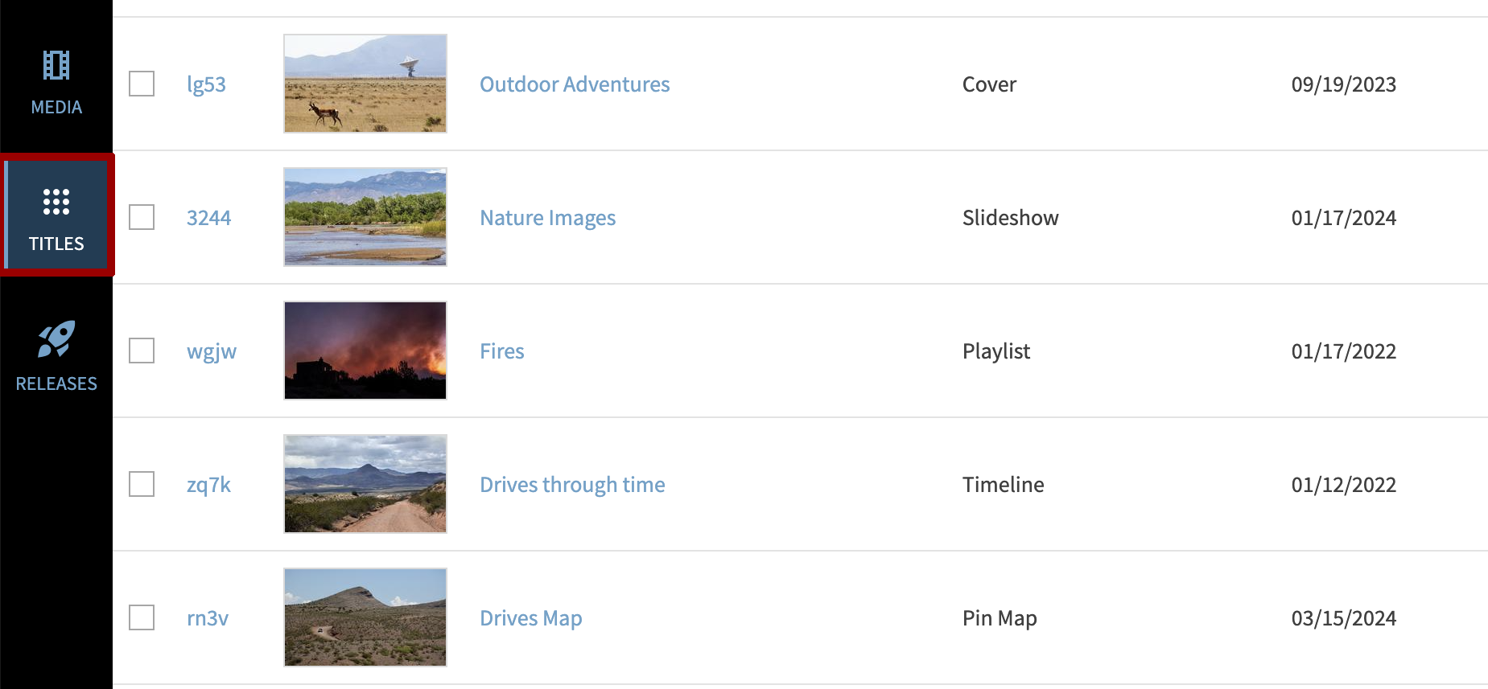This screenshot has height=689, width=1488.
Task: Click the Drives Map hill thumbnail
Action: point(365,617)
